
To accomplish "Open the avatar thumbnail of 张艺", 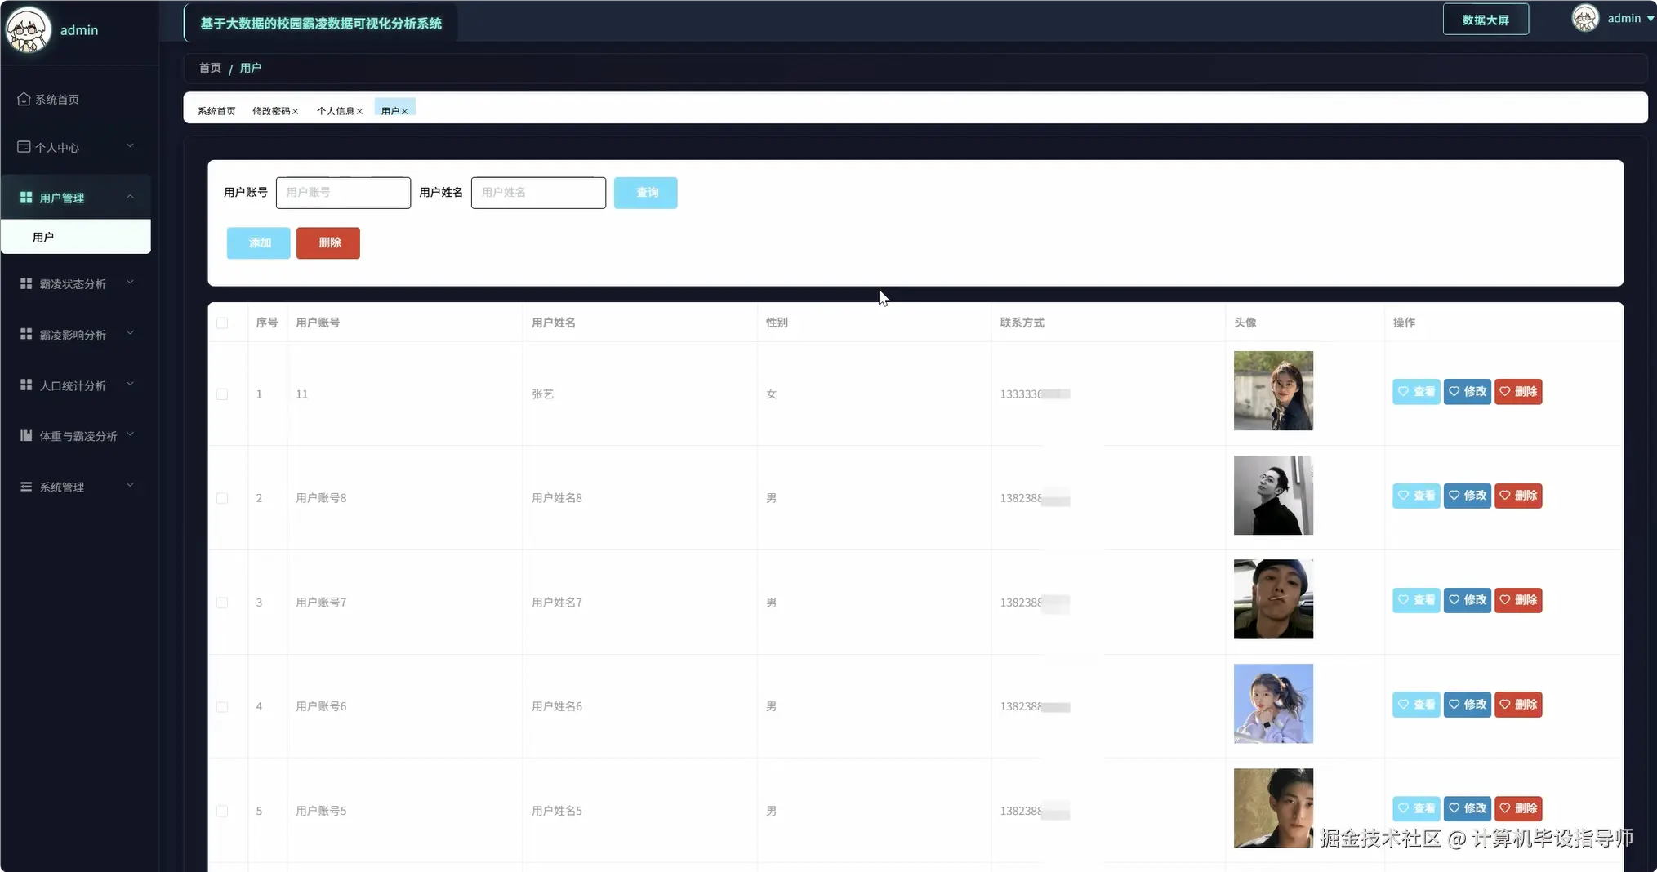I will coord(1273,391).
